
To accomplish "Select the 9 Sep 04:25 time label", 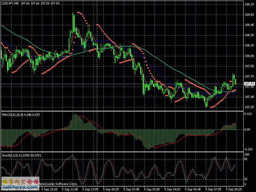I will [x=172, y=189].
